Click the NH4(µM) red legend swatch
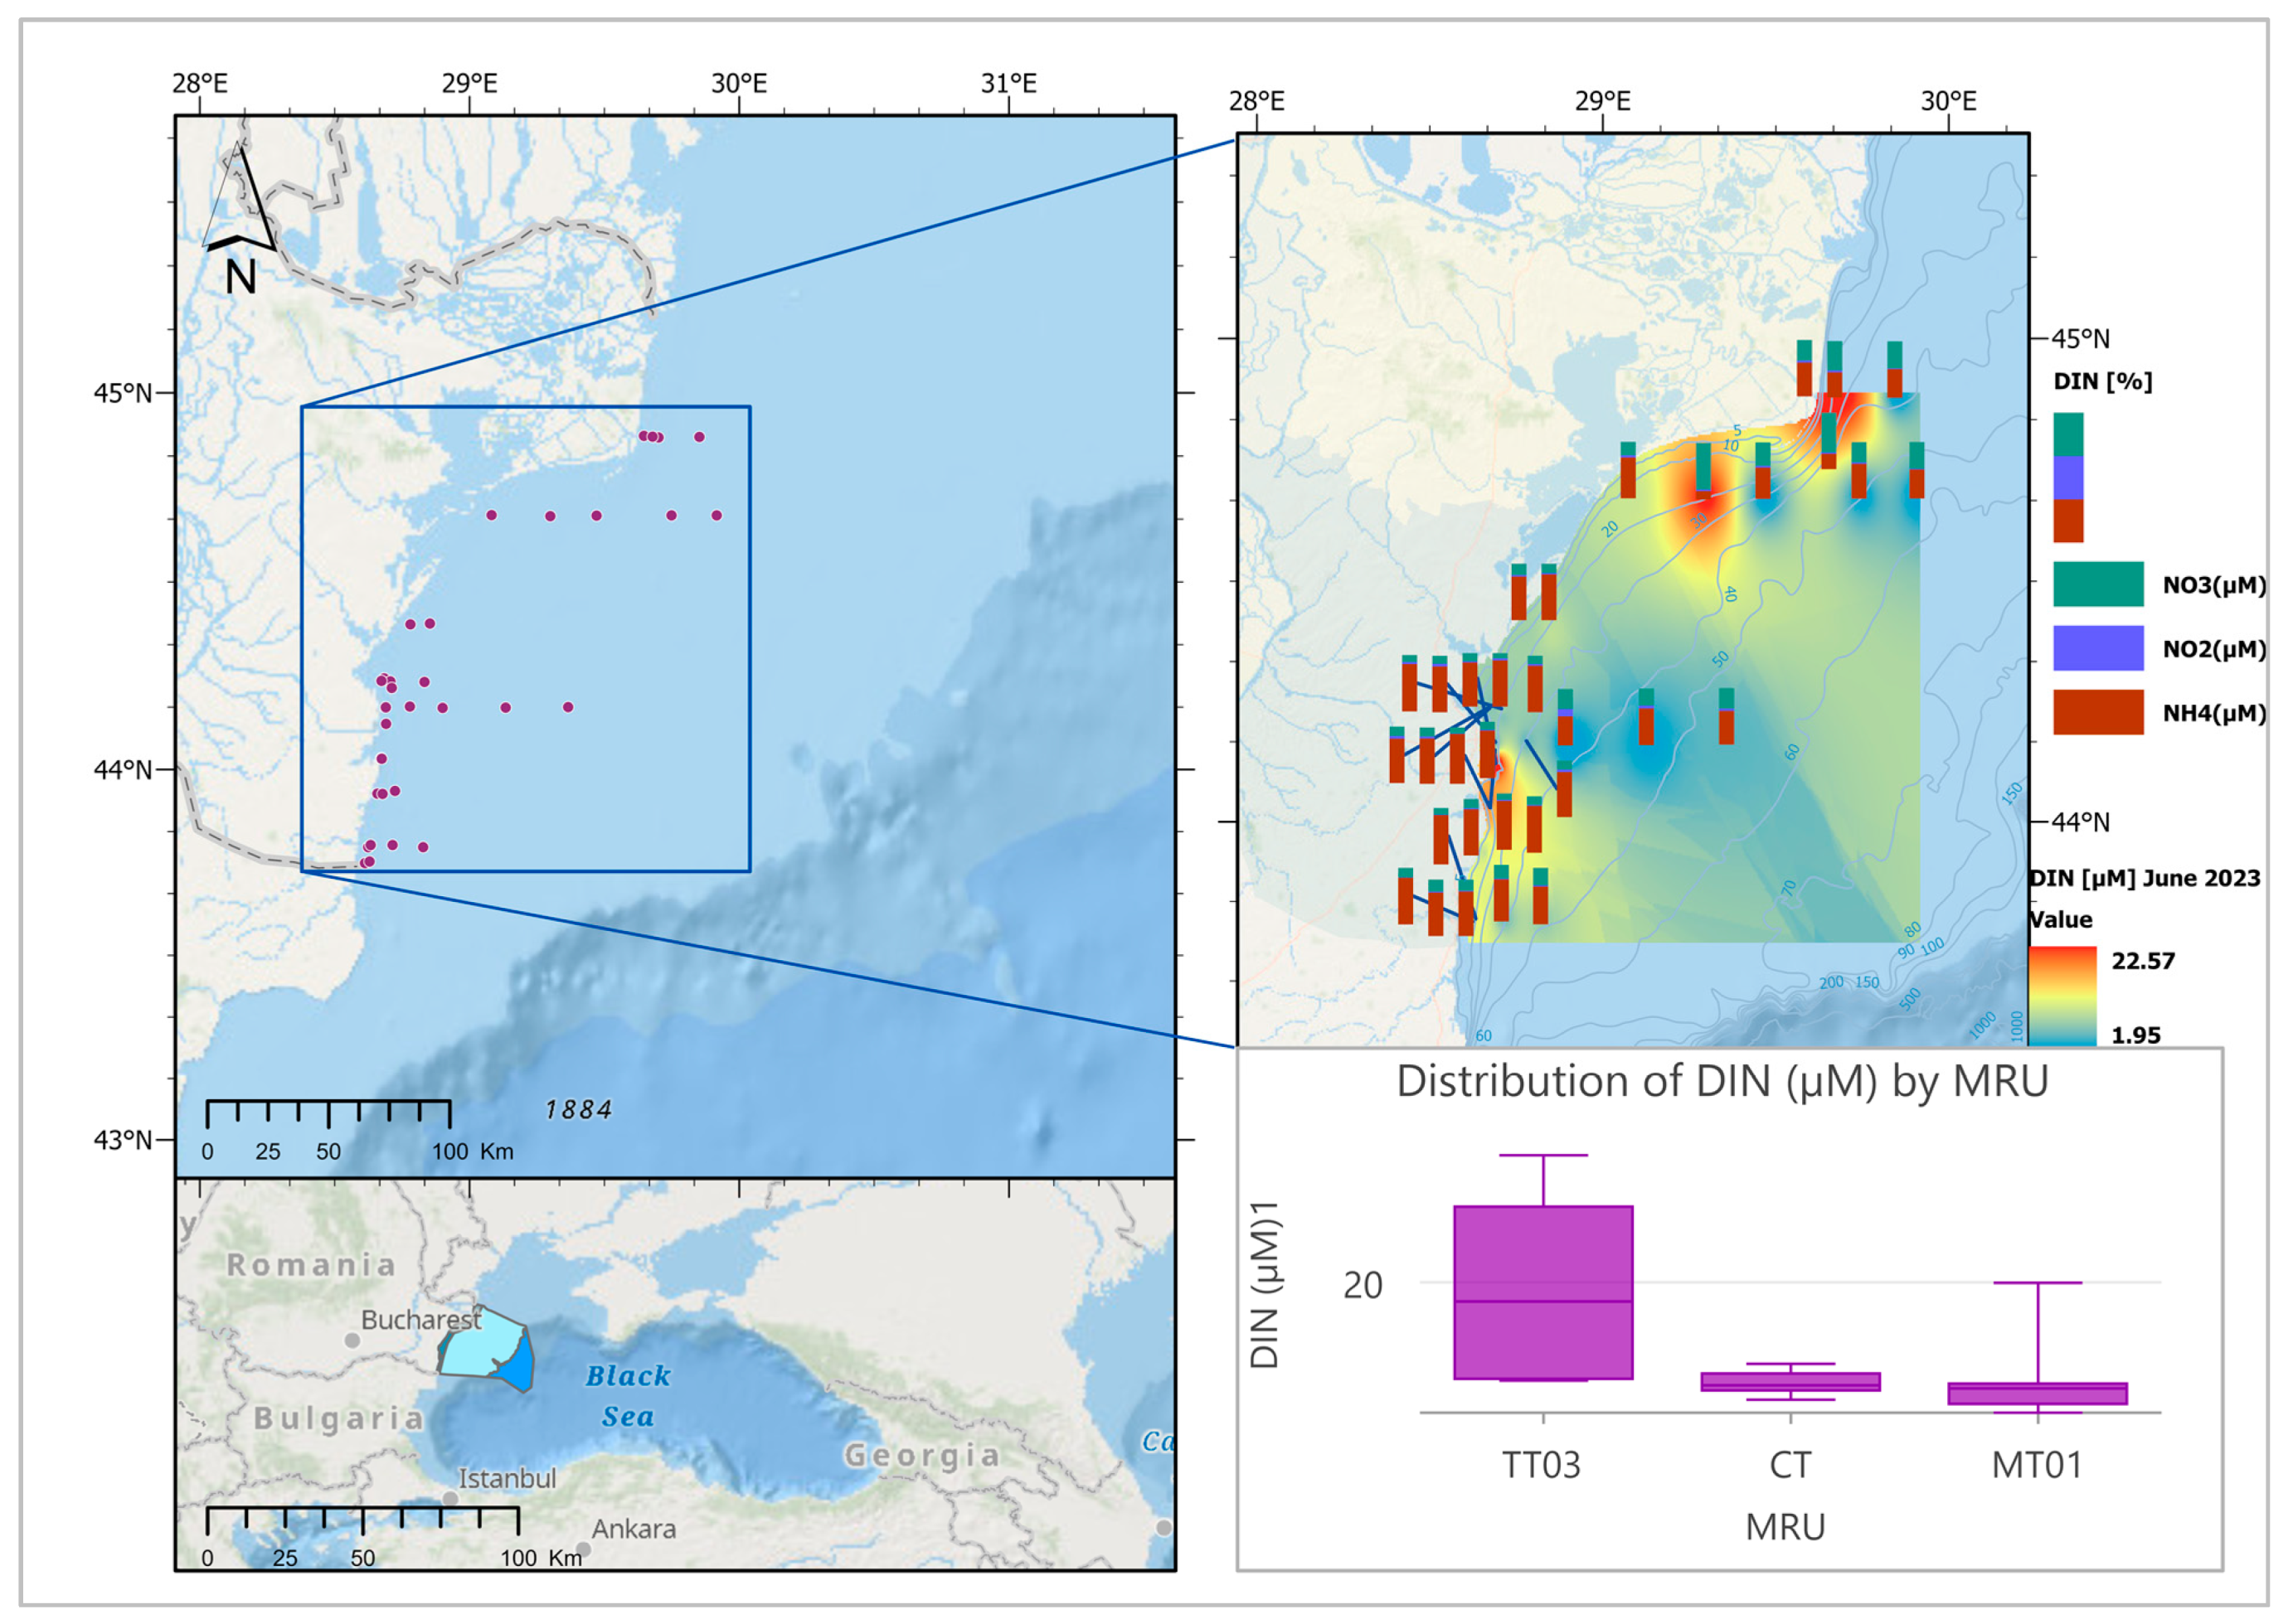Screen dimensions: 2288x1624 pyautogui.click(x=2097, y=712)
